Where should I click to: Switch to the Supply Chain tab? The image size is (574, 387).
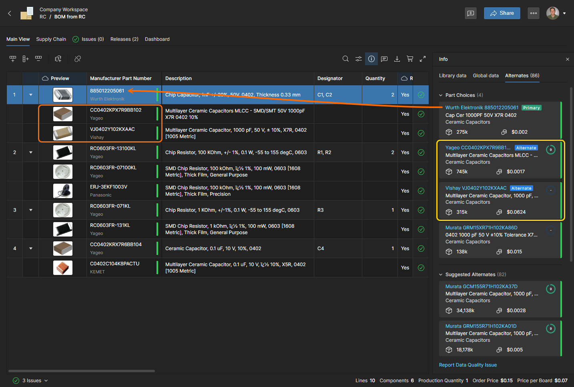51,39
